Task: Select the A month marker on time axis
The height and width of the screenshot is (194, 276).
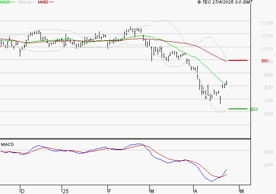Action: [195, 191]
